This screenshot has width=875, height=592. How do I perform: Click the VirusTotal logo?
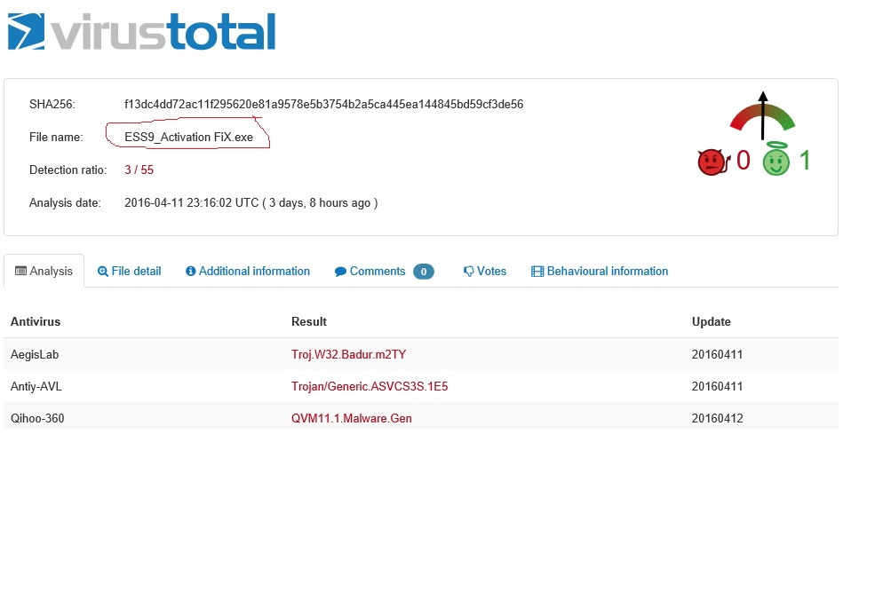point(142,32)
